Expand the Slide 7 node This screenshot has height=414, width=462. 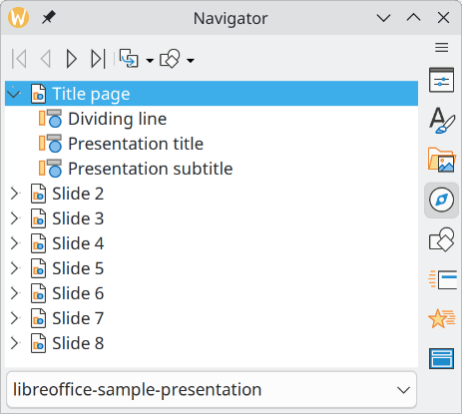point(14,318)
